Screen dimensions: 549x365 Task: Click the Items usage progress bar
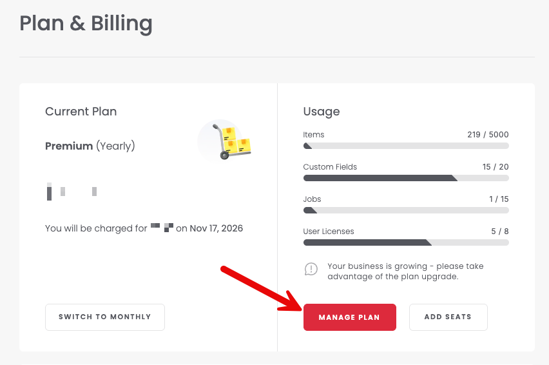[406, 146]
